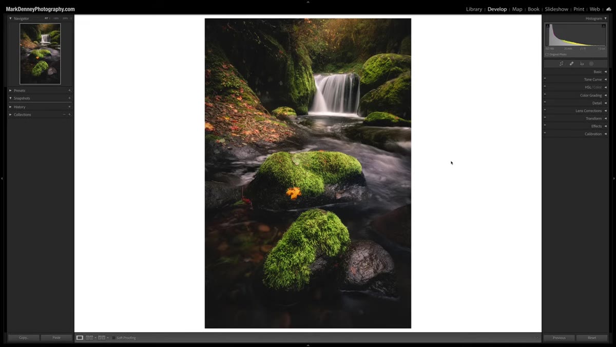Image resolution: width=616 pixels, height=347 pixels.
Task: Expand the Presets panel
Action: pyautogui.click(x=10, y=90)
